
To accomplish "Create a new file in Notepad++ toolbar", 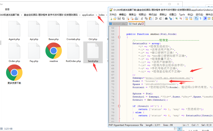I will tap(110, 19).
